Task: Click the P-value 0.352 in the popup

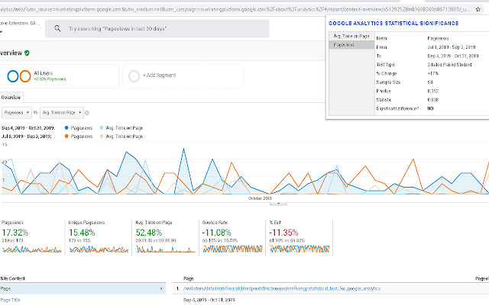Action: (x=433, y=91)
